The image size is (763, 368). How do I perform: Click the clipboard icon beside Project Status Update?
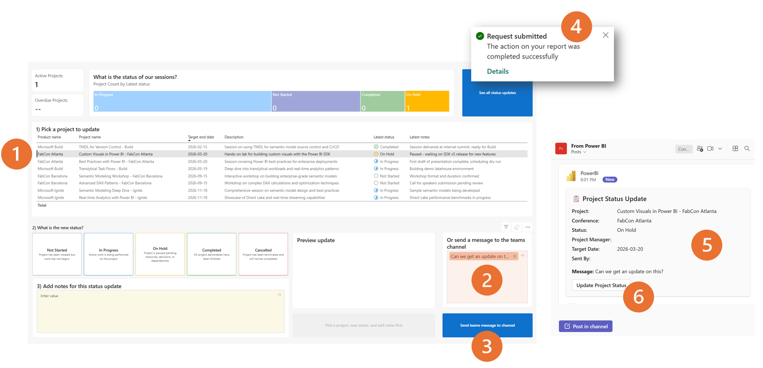576,199
